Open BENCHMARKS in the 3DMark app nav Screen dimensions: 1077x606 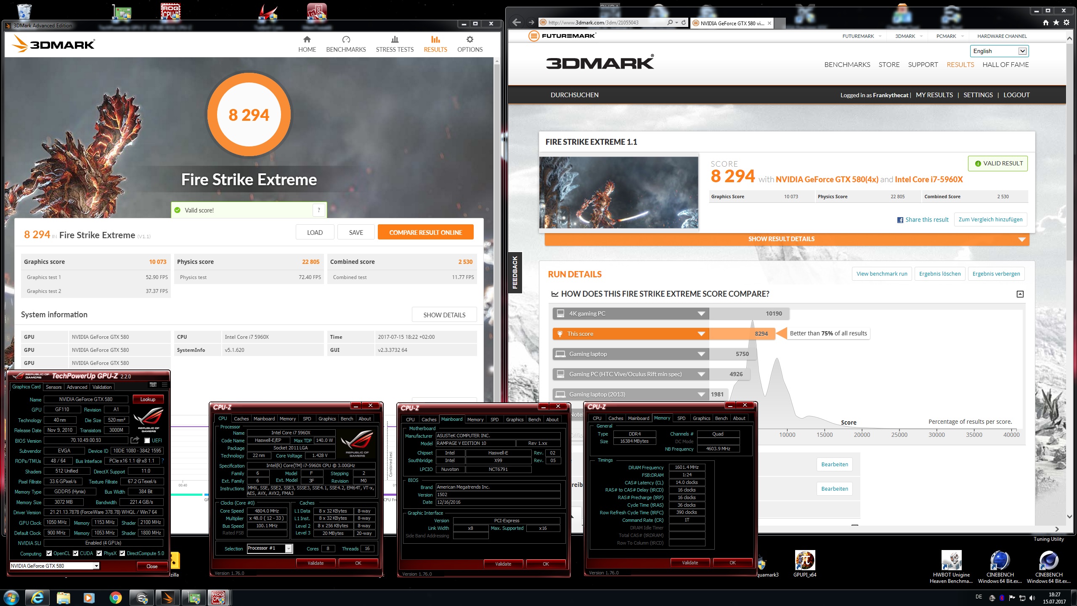point(346,44)
